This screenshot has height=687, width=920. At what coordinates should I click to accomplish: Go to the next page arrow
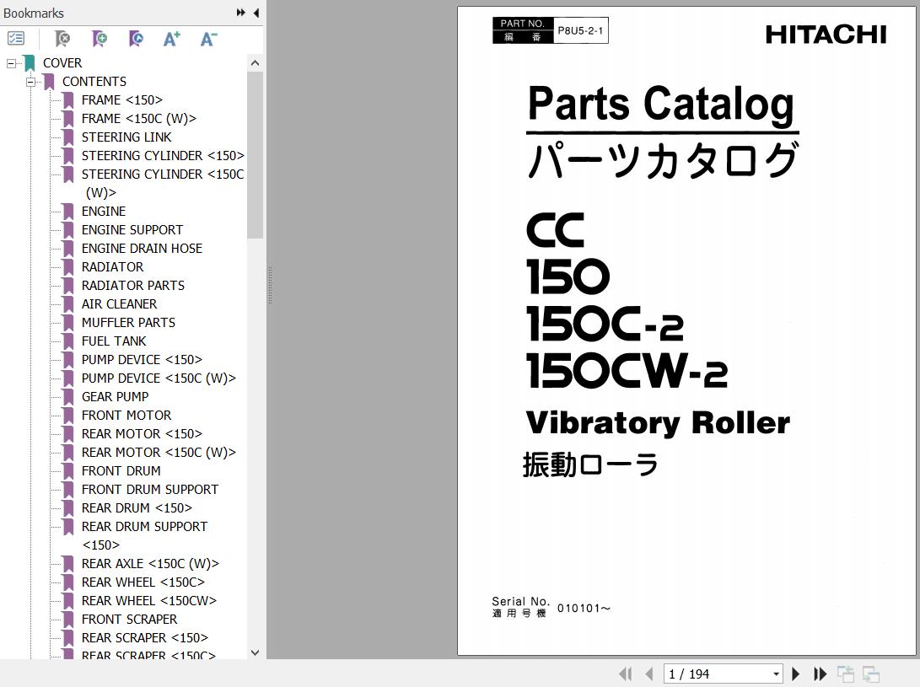[795, 674]
